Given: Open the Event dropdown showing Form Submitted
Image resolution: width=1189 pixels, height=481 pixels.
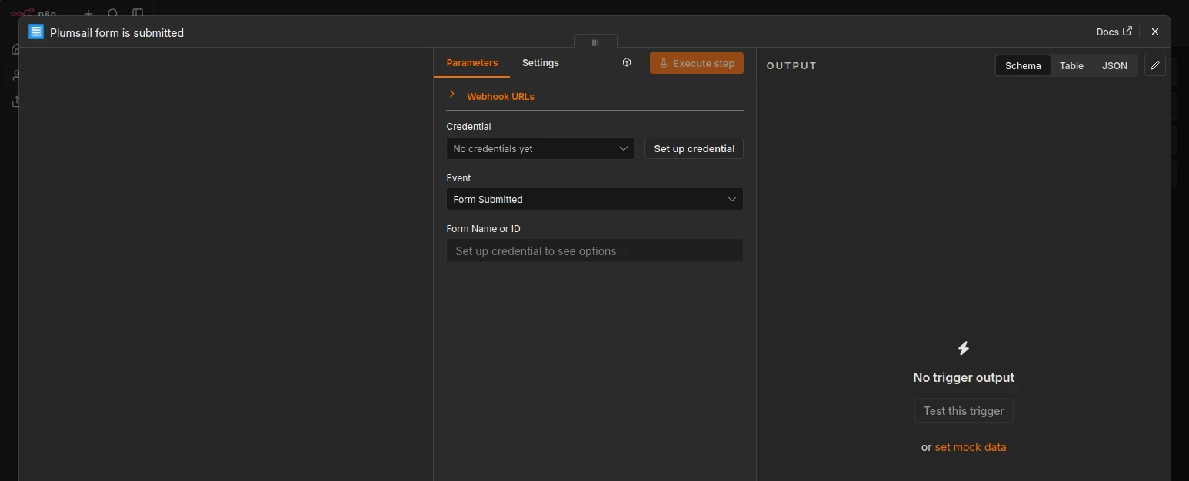Looking at the screenshot, I should click(594, 199).
